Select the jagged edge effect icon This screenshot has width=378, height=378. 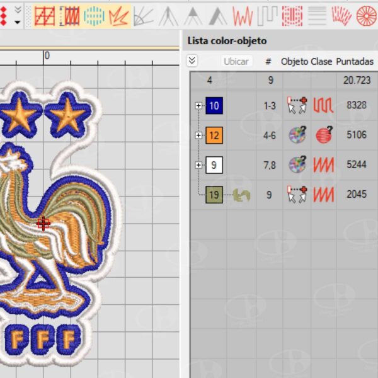[118, 16]
